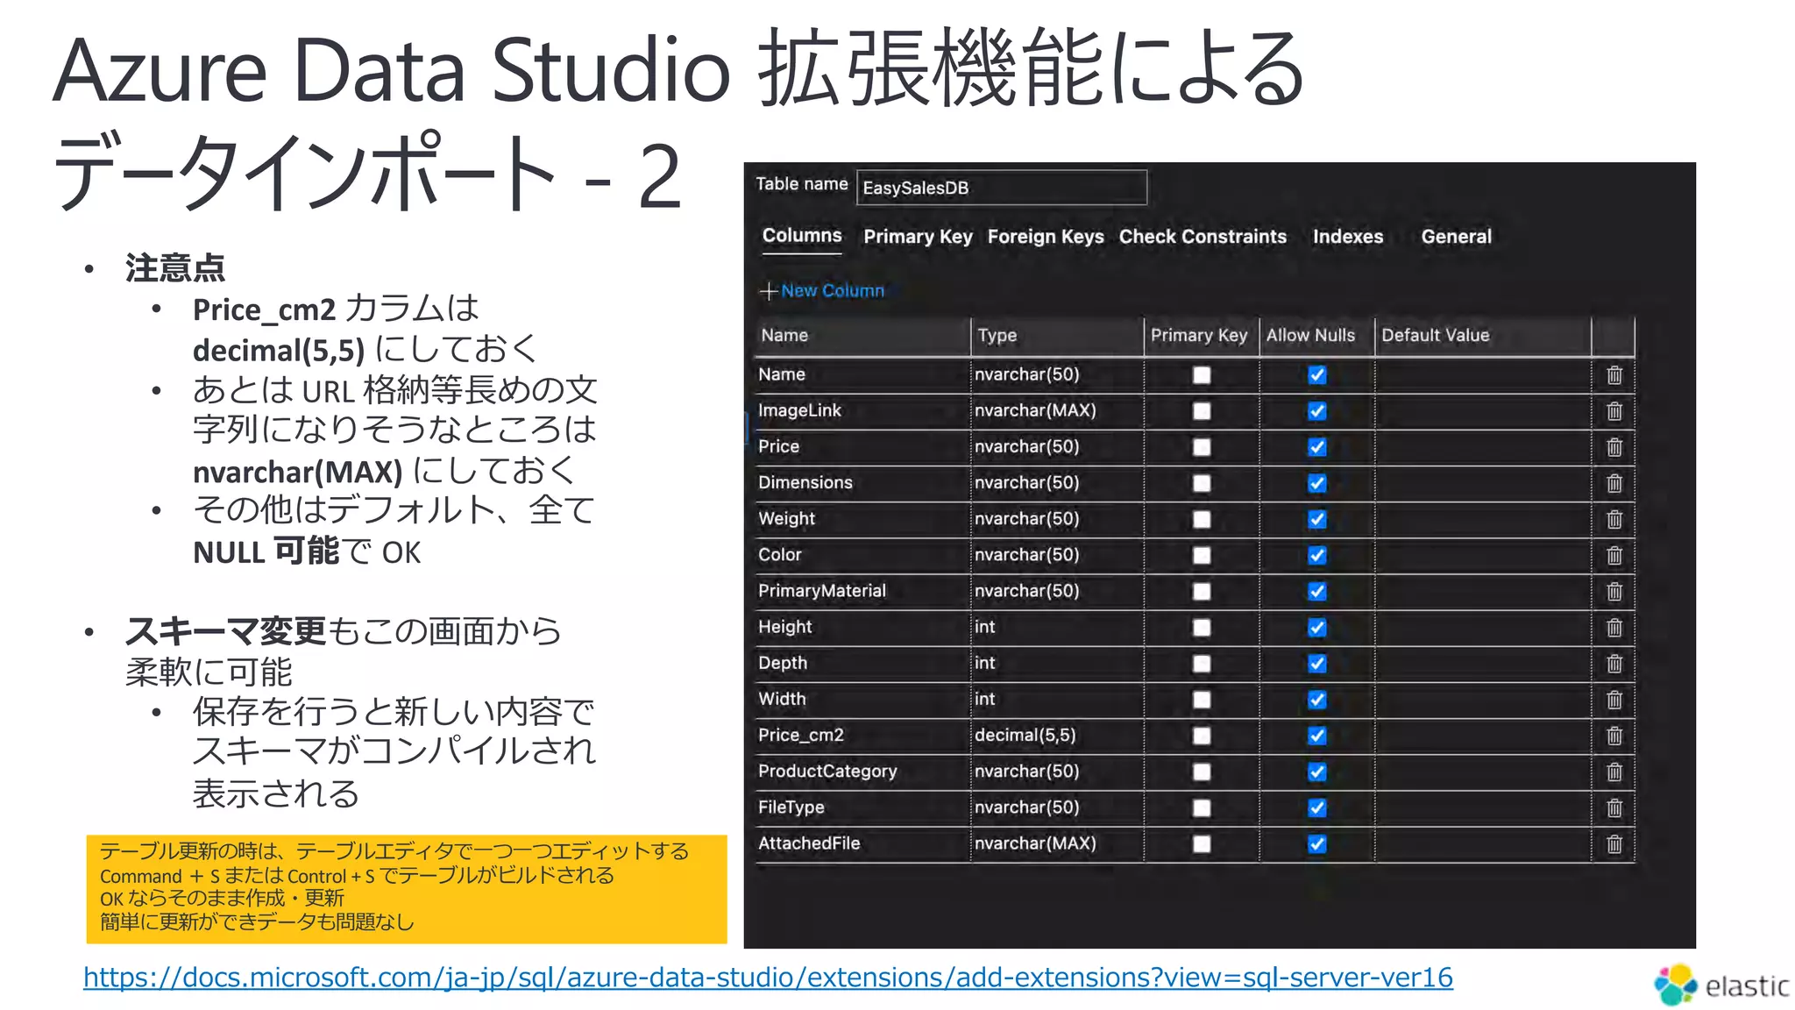The width and height of the screenshot is (1795, 1010).
Task: Toggle Allow Nulls for AttachedFile
Action: (1316, 843)
